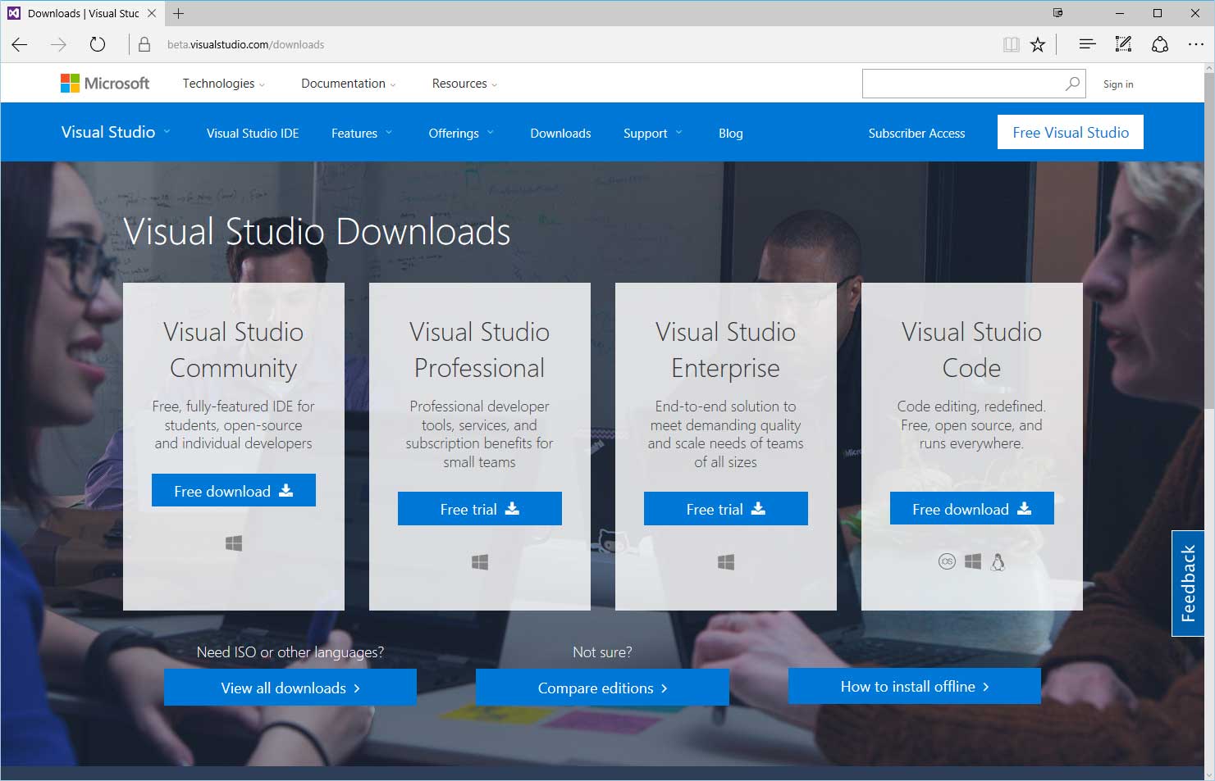Start Professional Free trial download
The height and width of the screenshot is (781, 1215).
[x=480, y=509]
